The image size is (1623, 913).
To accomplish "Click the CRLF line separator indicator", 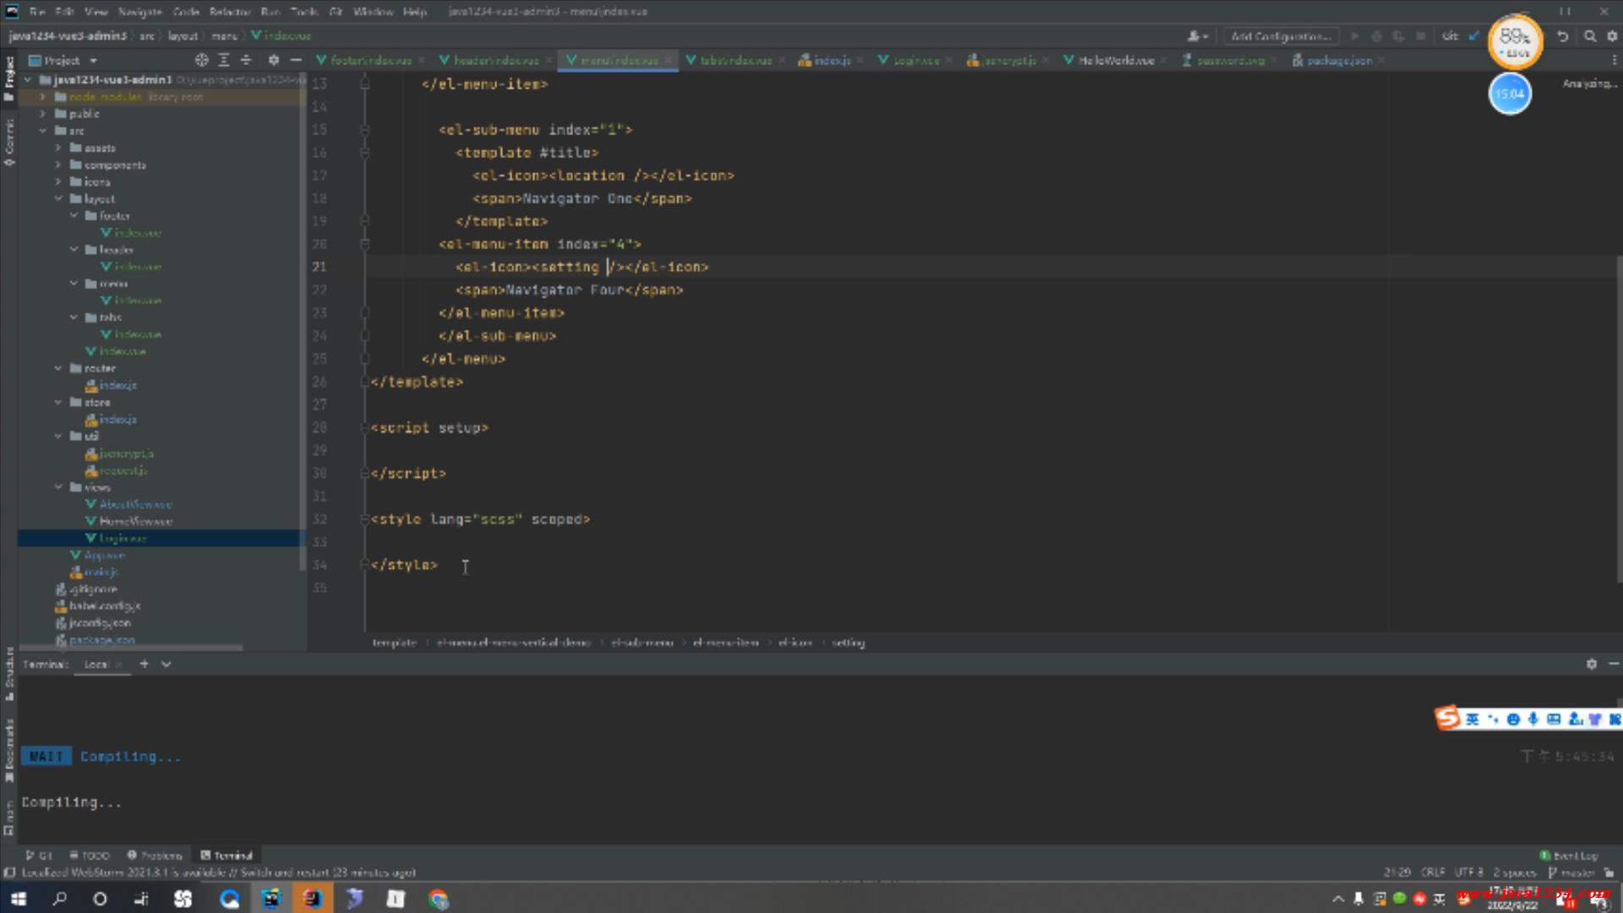I will 1433,872.
